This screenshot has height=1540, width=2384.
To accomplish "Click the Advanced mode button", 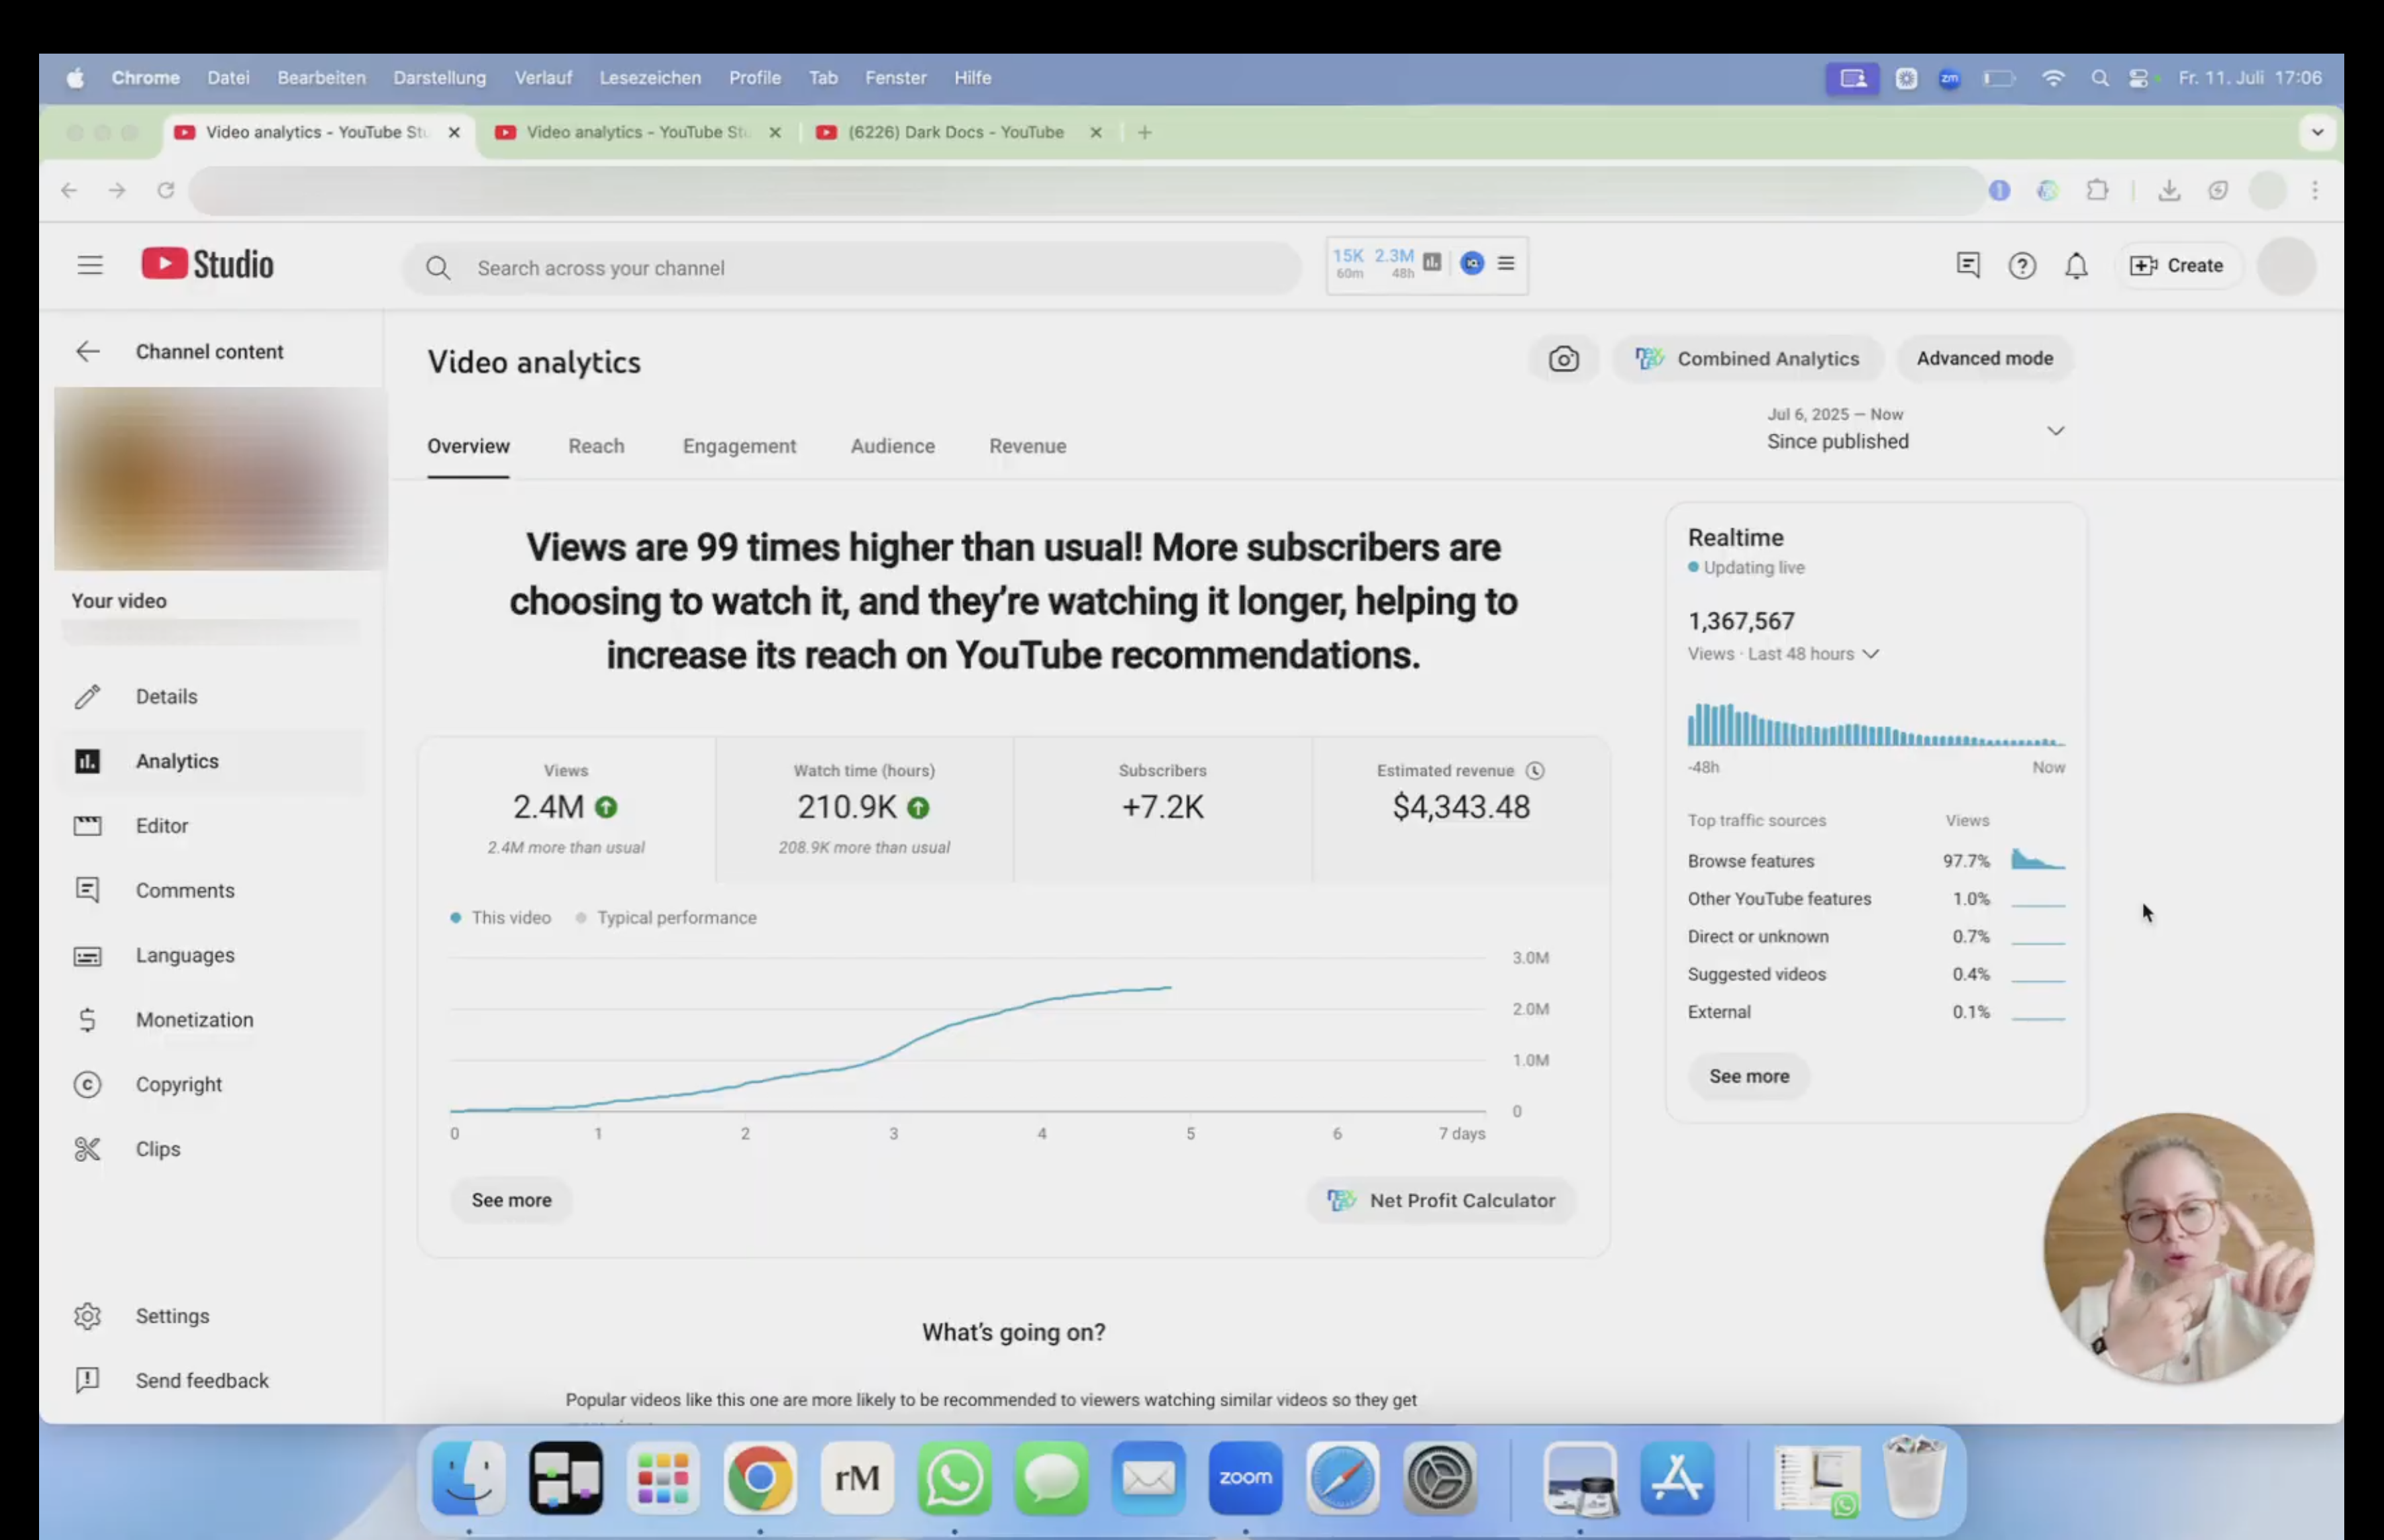I will click(1984, 358).
